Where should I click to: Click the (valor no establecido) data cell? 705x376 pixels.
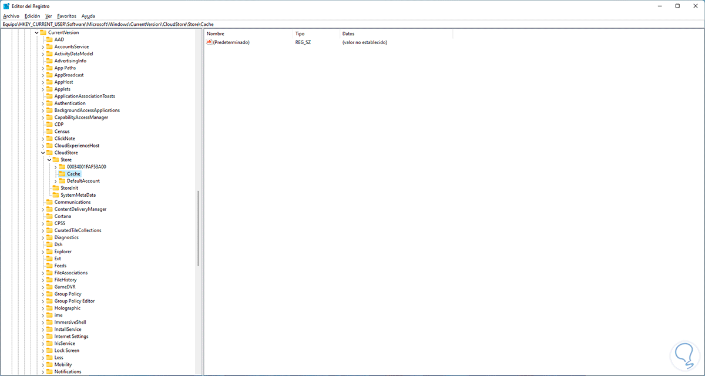[x=365, y=42]
